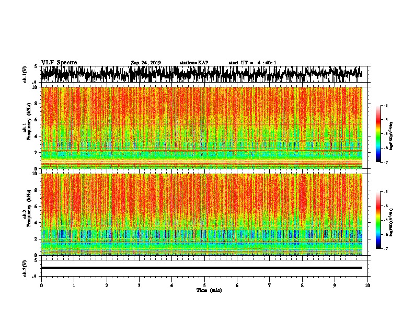414x320 pixels.
Task: Click the ch.1 color scale bar
Action: pyautogui.click(x=378, y=134)
